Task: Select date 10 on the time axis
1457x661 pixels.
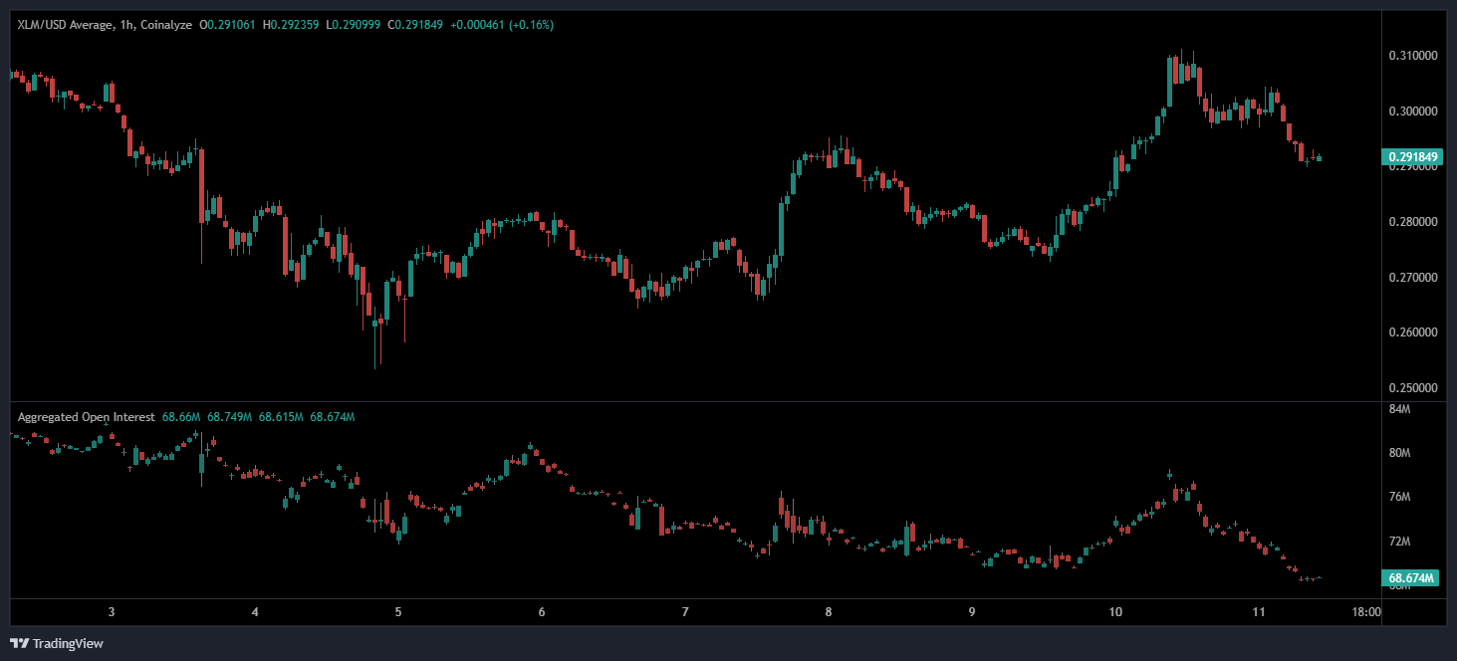Action: [x=1114, y=612]
